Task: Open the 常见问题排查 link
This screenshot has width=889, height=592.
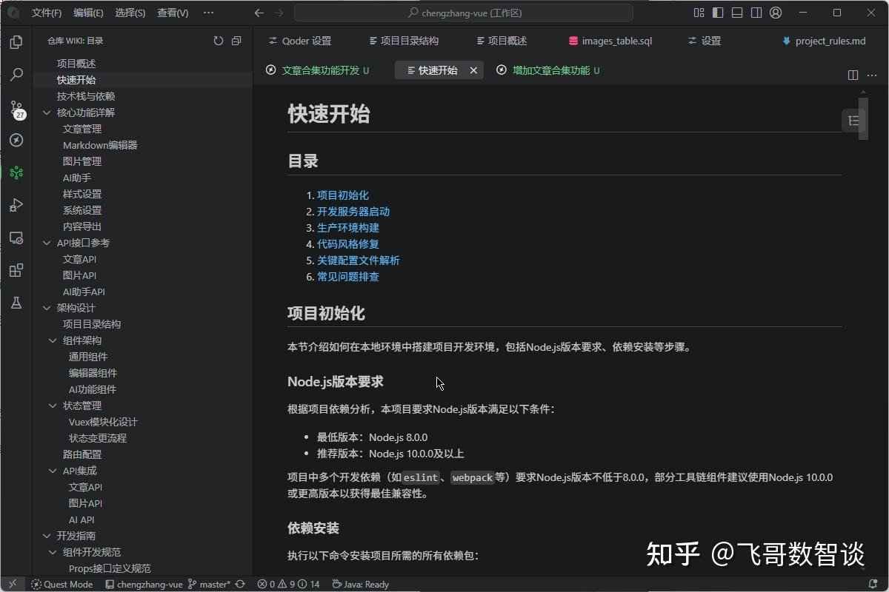Action: point(348,276)
